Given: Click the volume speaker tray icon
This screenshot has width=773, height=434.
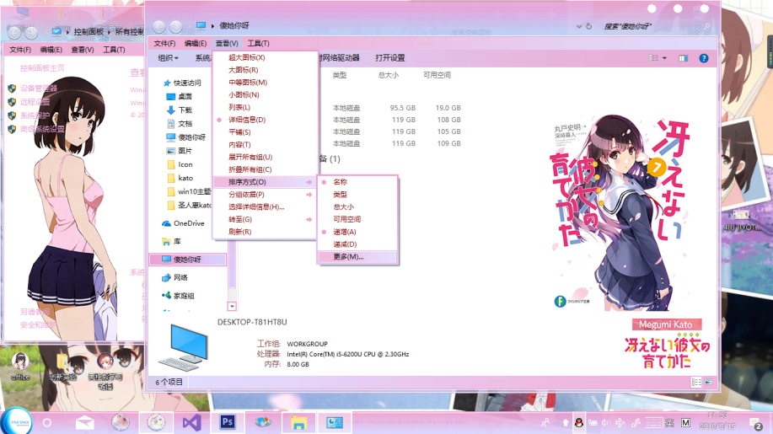Looking at the screenshot, I should [605, 423].
